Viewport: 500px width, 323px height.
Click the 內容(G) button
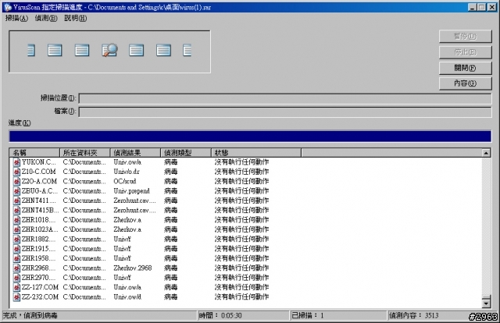pyautogui.click(x=466, y=83)
